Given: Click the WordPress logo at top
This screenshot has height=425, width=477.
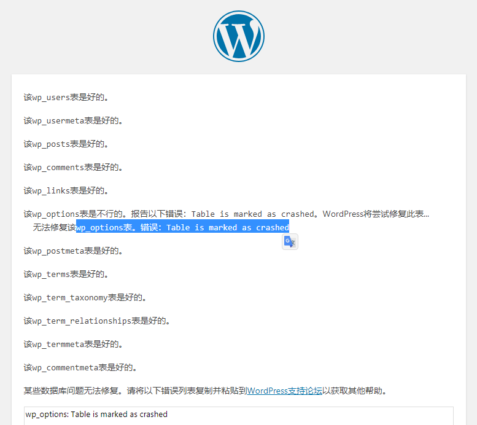Looking at the screenshot, I should pos(239,36).
